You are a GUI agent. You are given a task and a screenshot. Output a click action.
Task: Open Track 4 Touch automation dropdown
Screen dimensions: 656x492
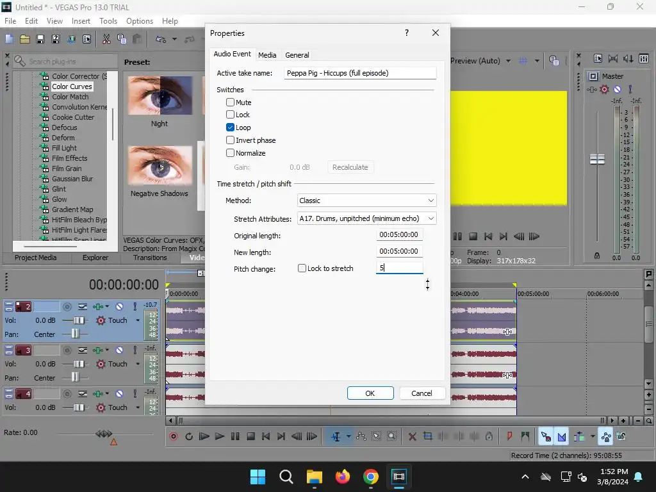pyautogui.click(x=138, y=407)
